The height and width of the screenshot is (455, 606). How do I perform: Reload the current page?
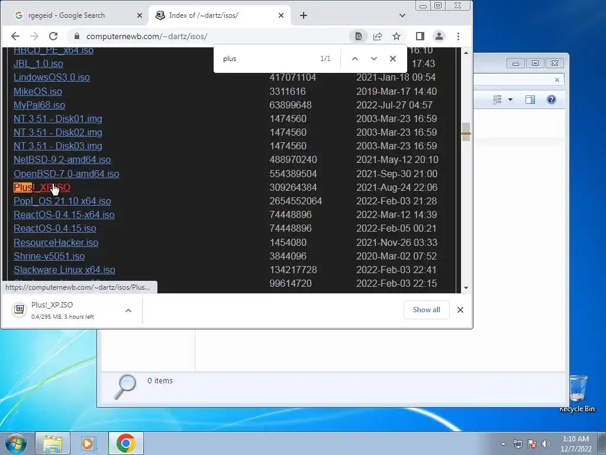53,36
